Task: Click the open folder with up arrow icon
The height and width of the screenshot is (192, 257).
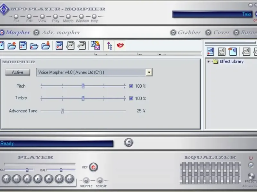Action: pos(12,45)
